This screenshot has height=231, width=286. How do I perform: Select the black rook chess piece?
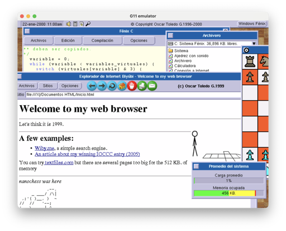[250, 62]
